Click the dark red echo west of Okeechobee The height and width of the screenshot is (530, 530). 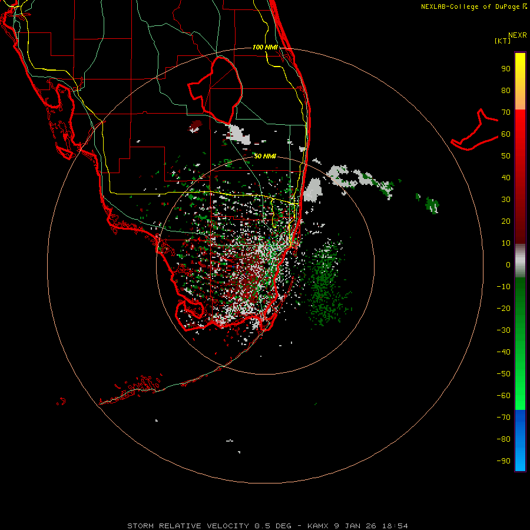click(196, 126)
